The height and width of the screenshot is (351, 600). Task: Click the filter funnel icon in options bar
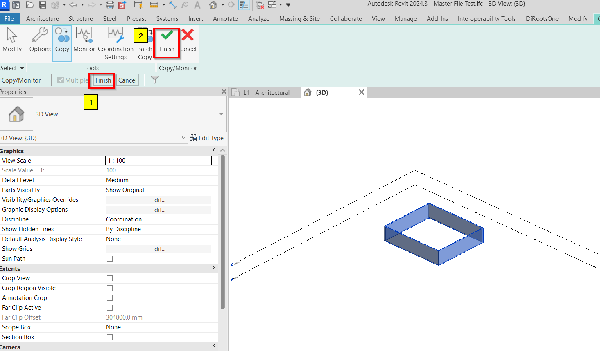(155, 80)
